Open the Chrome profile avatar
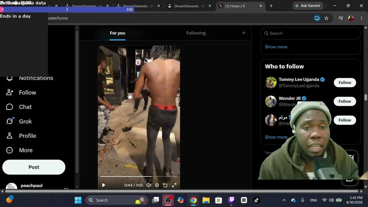This screenshot has height=207, width=368. coord(351,18)
